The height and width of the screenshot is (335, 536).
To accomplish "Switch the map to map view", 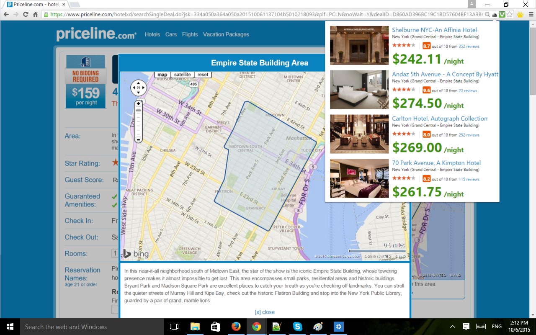I will 162,75.
